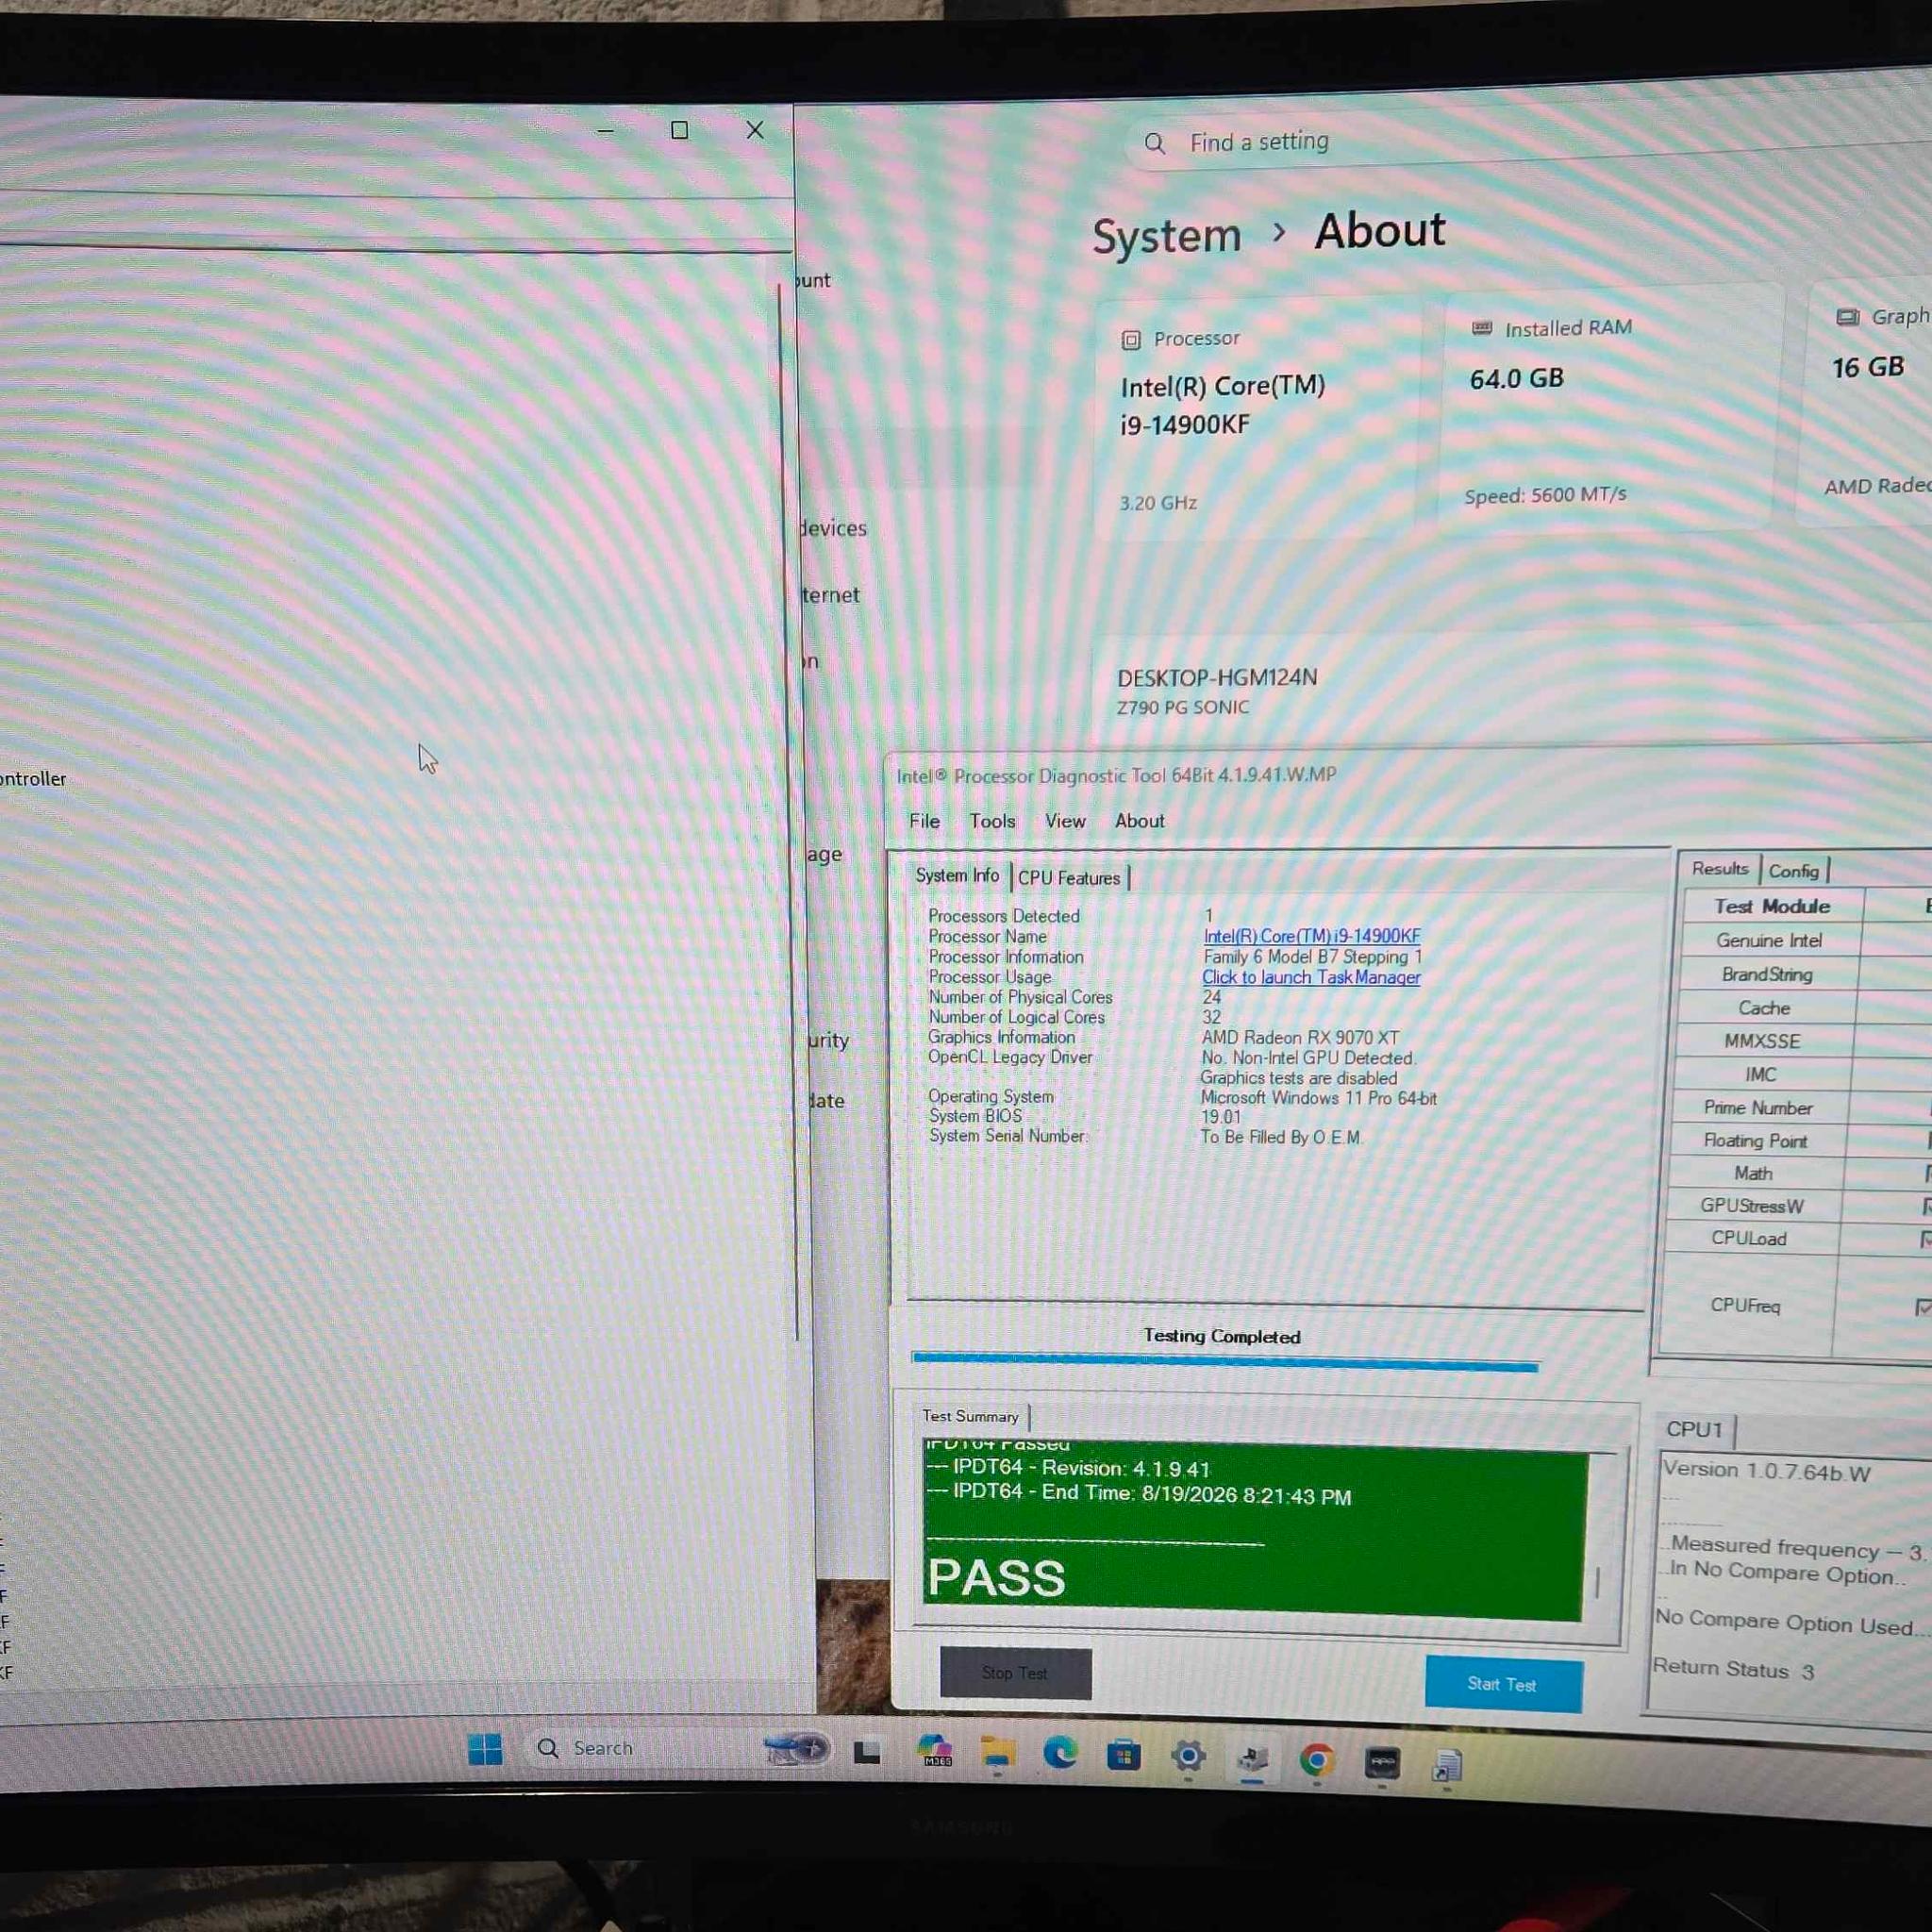Click the taskbar Search magnifier icon
This screenshot has height=1932, width=1932.
[x=548, y=1748]
